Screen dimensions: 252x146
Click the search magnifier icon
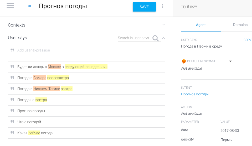coord(156,39)
